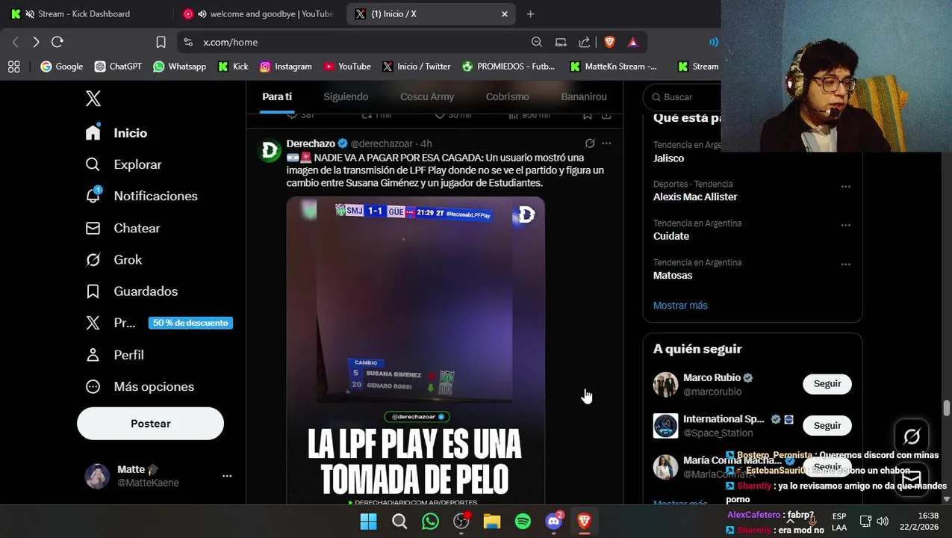
Task: Open Spotify from the taskbar
Action: click(x=523, y=521)
